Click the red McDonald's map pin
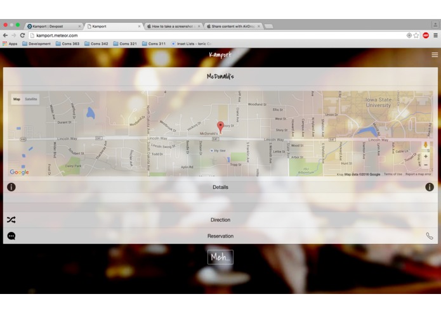 [x=221, y=127]
